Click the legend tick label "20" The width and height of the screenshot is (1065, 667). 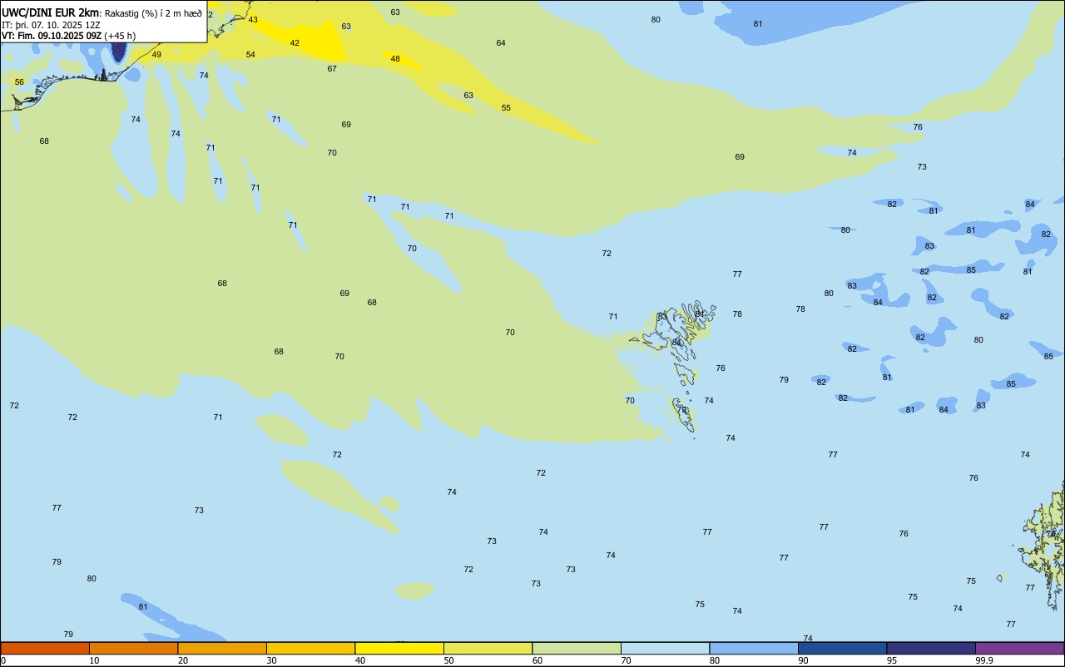pyautogui.click(x=183, y=660)
